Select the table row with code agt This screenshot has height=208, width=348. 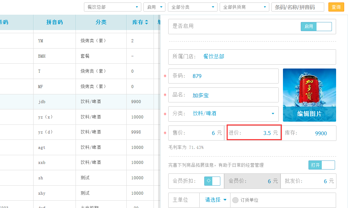80,148
